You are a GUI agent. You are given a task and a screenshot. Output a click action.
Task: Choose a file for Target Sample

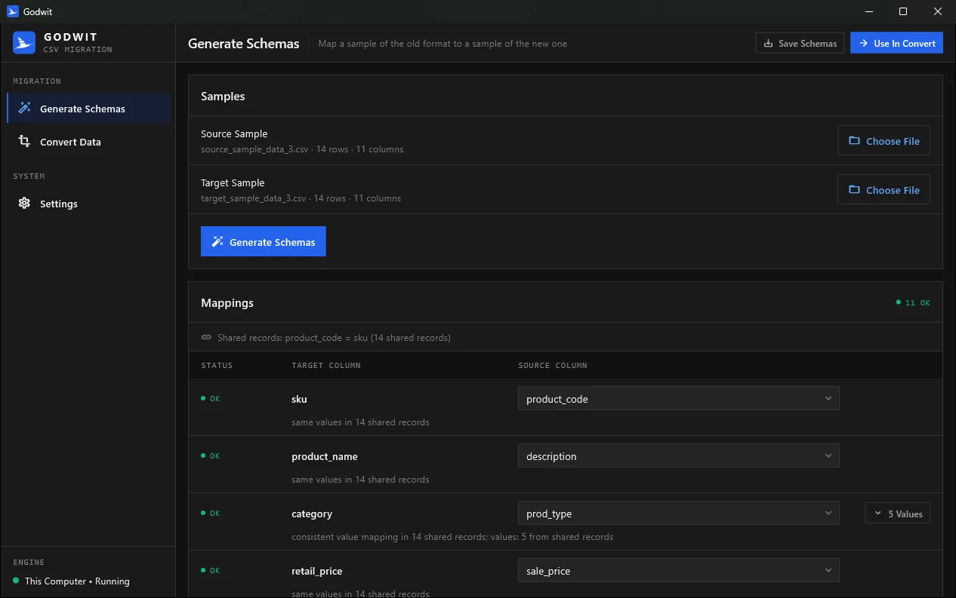tap(884, 190)
